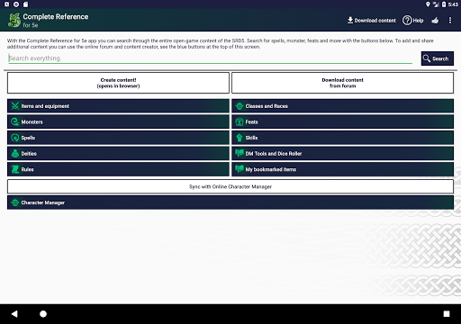Open the three-dot overflow menu

coord(450,20)
